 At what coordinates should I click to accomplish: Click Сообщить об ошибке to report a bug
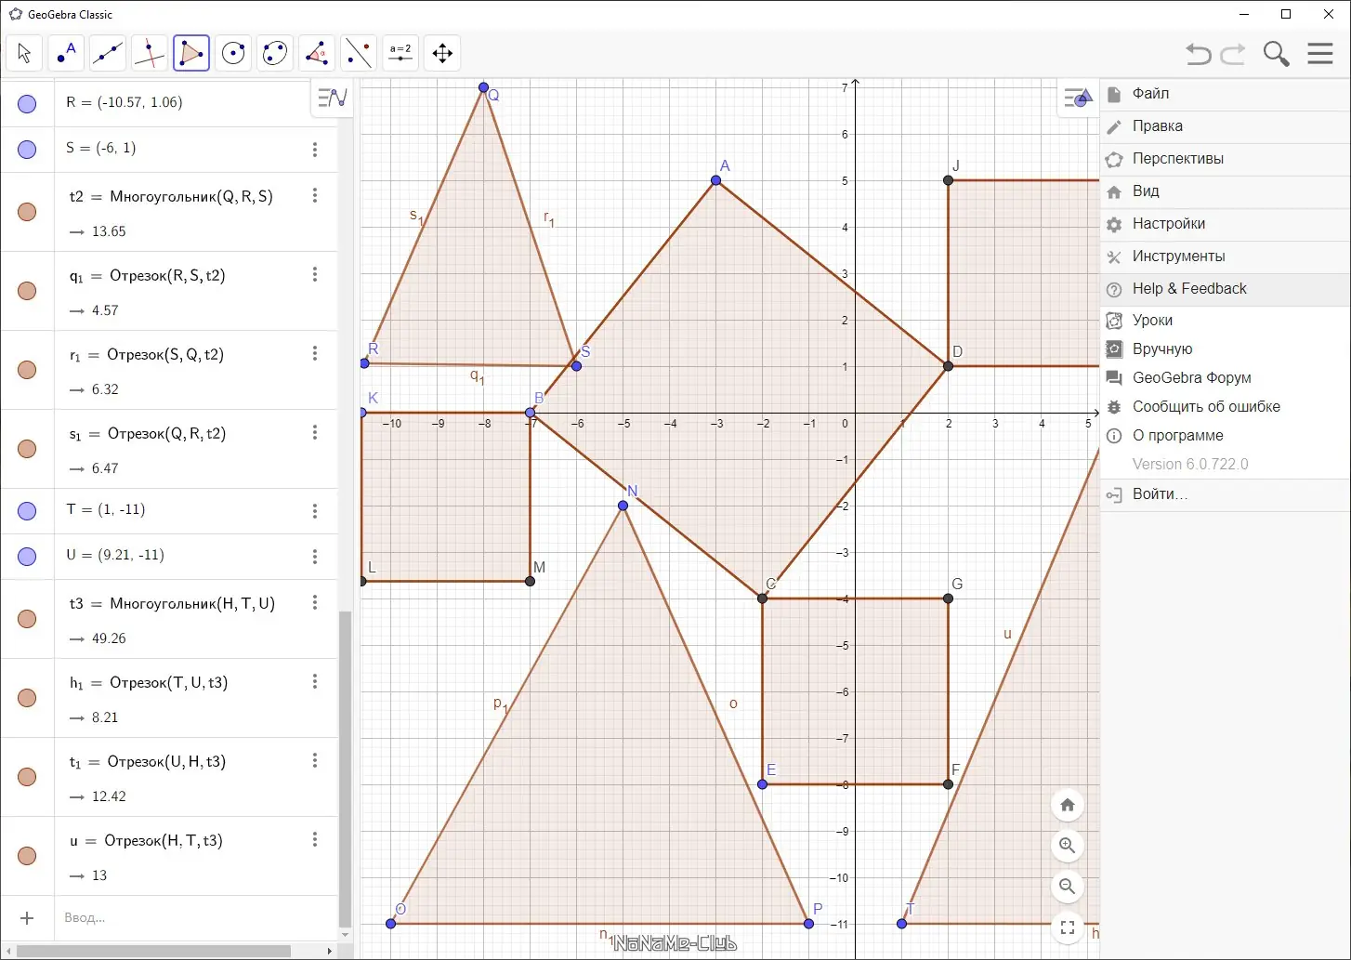click(1225, 407)
